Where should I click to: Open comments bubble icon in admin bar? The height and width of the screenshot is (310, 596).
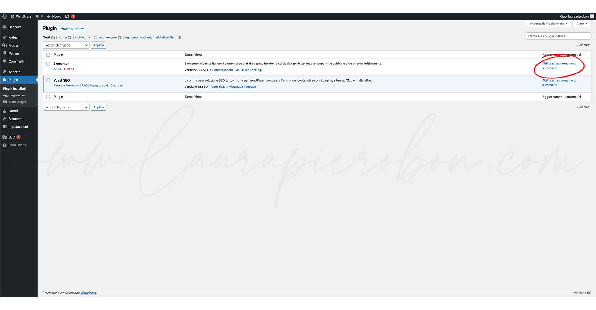[37, 16]
